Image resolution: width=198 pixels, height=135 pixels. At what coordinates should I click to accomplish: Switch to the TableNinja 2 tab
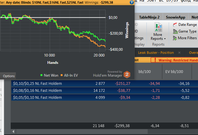149,17
